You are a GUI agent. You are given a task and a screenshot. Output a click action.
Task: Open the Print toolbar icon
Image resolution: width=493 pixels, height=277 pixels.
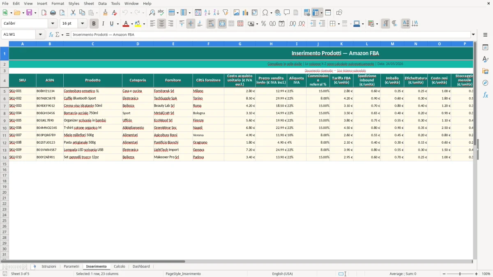pos(53,13)
